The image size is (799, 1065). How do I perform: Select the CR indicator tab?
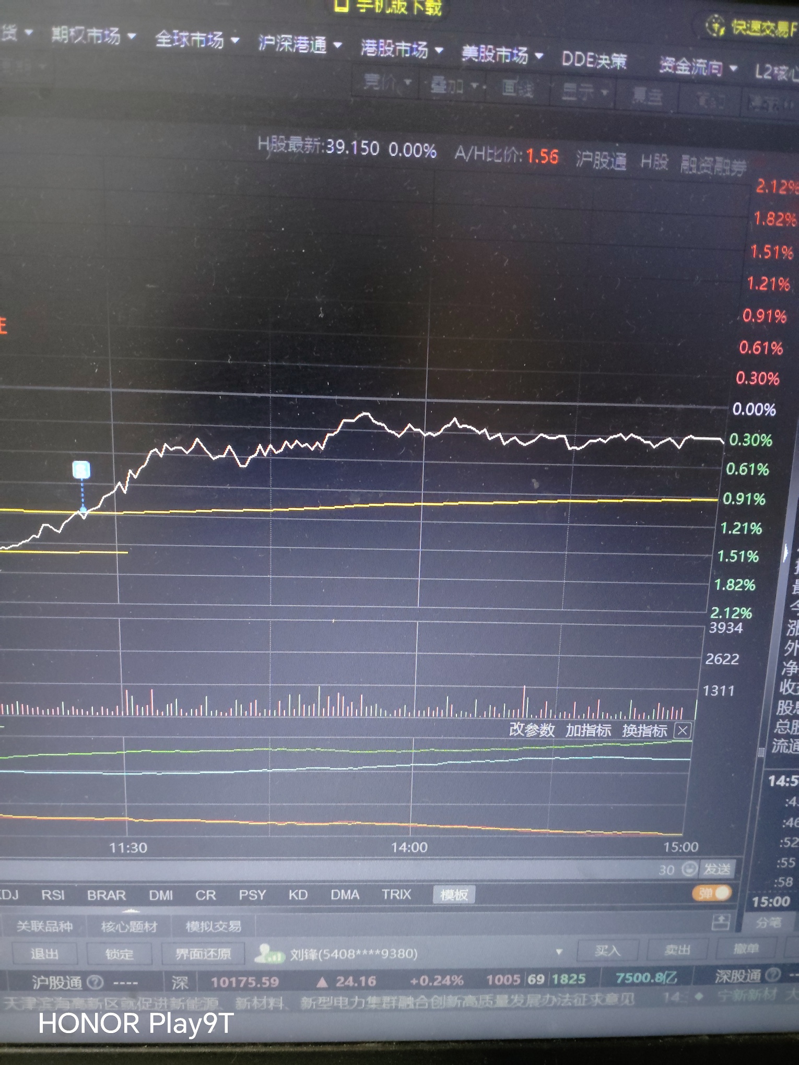coord(206,895)
